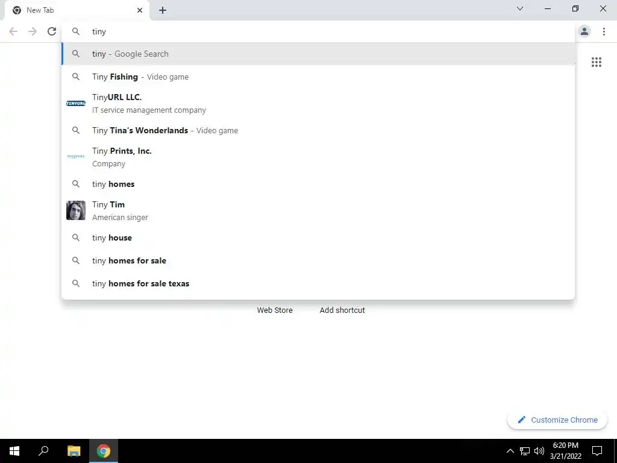Viewport: 617px width, 463px height.
Task: Choose Tiny Fishing video game suggestion
Action: pyautogui.click(x=319, y=77)
